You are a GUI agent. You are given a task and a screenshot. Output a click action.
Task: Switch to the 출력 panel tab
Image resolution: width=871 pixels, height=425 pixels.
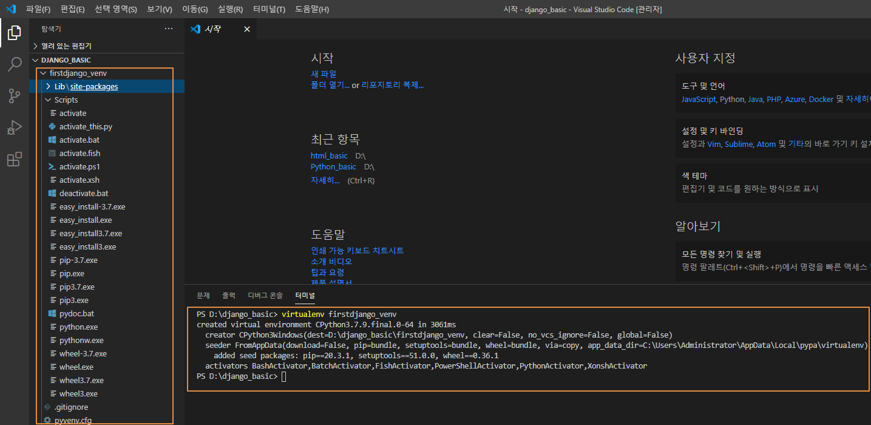229,295
